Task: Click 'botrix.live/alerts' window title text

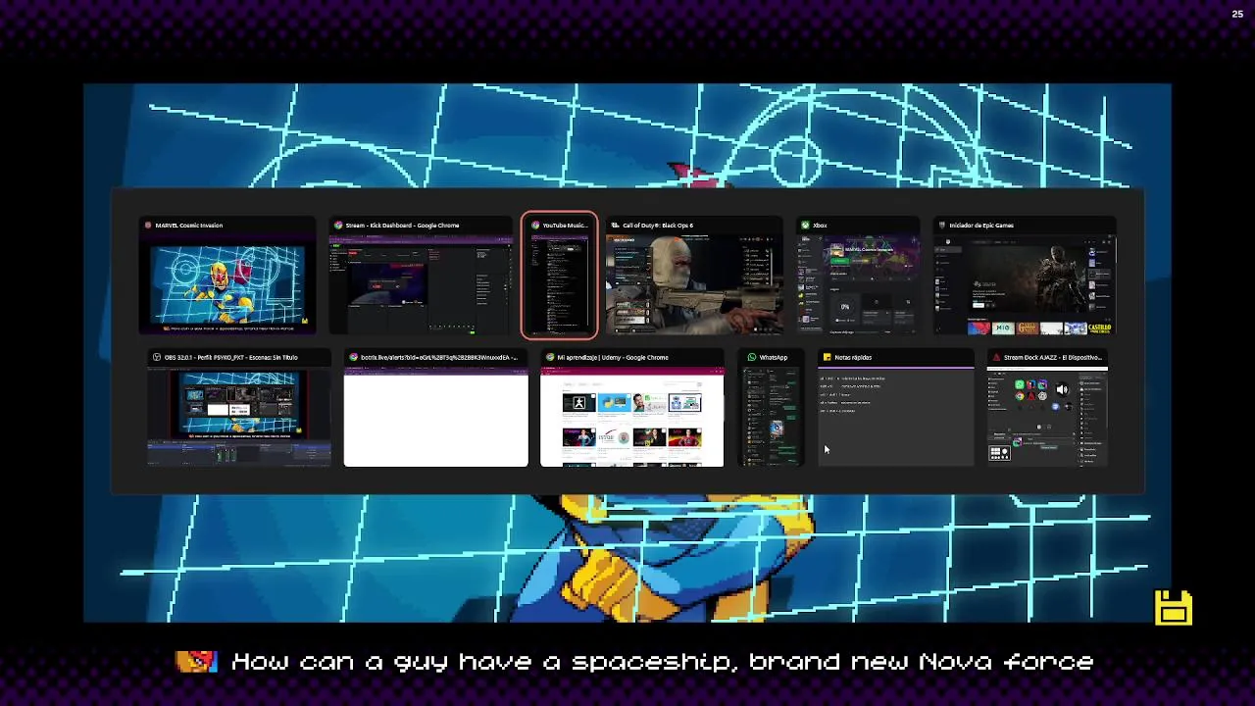Action: tap(438, 357)
